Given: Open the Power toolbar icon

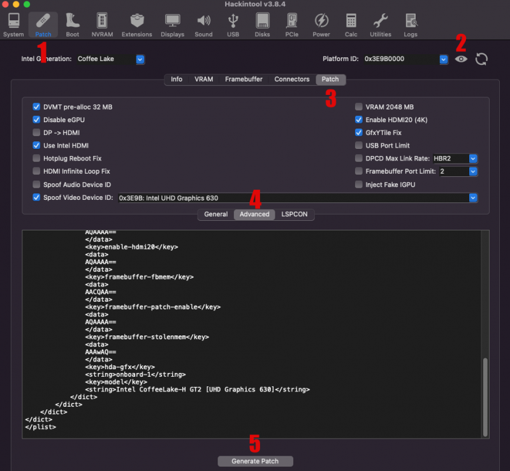Looking at the screenshot, I should 321,25.
